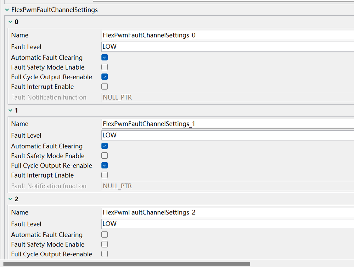Collapse fault channel group 1
This screenshot has width=354, height=267.
10,110
